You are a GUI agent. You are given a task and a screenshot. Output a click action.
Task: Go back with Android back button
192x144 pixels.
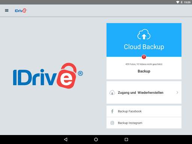66,139
